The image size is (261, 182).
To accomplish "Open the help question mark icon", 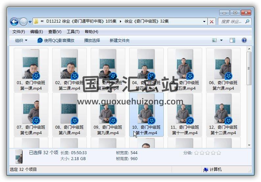I will 244,40.
